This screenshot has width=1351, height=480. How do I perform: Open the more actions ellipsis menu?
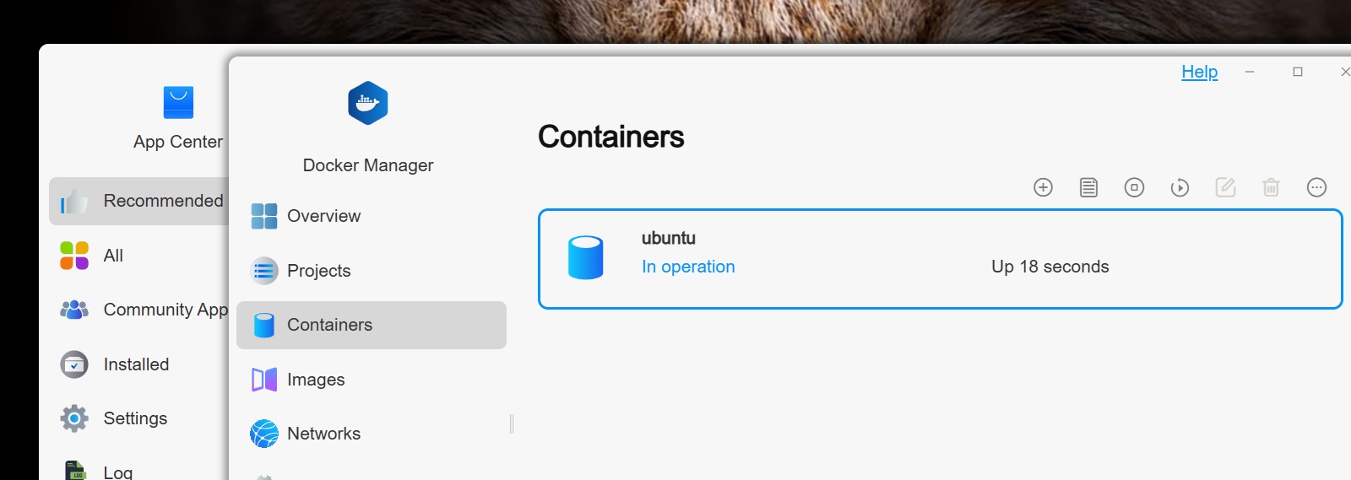click(1316, 187)
